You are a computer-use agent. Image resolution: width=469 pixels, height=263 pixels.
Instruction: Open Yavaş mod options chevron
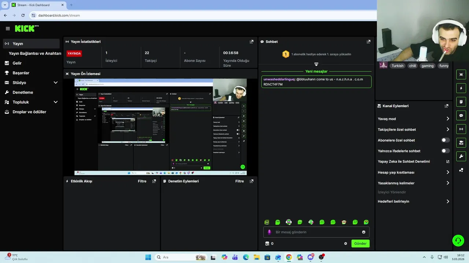coord(448,119)
